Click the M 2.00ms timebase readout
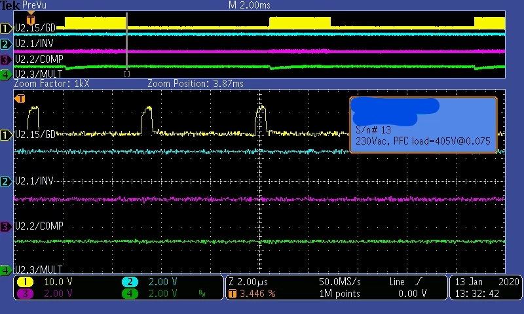 (x=250, y=5)
